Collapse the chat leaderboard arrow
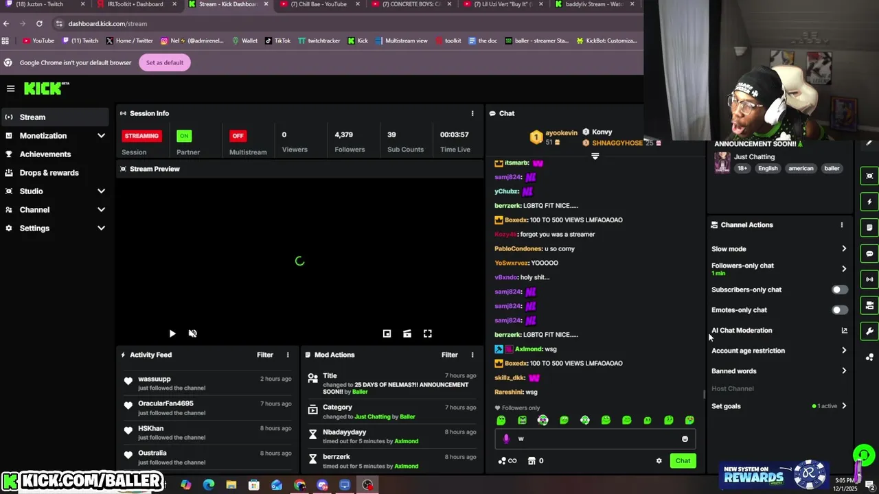 [x=595, y=156]
